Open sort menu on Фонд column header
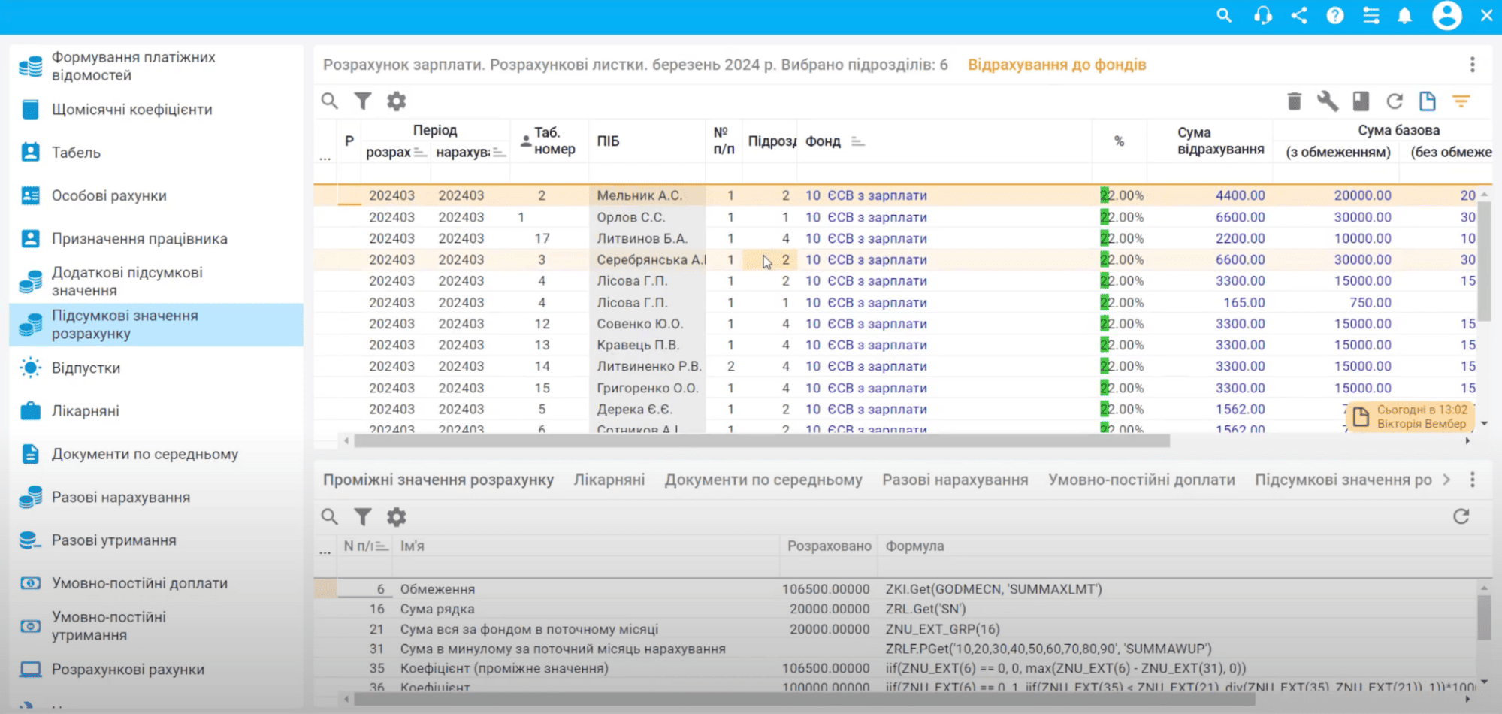 coord(858,141)
